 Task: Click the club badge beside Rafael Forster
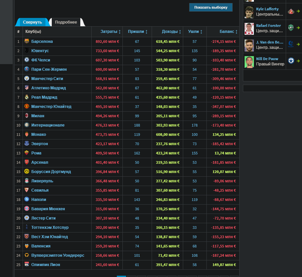point(291,28)
